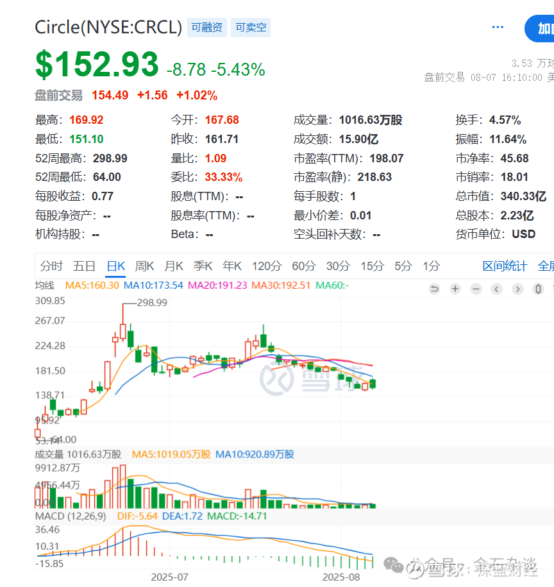Click the DEA:1.72 value
Screen dimensions: 554x587
click(x=182, y=516)
